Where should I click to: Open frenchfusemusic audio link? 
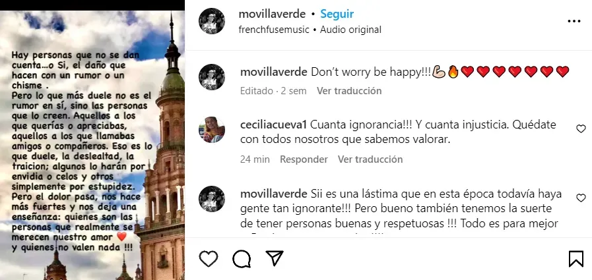[x=274, y=30]
